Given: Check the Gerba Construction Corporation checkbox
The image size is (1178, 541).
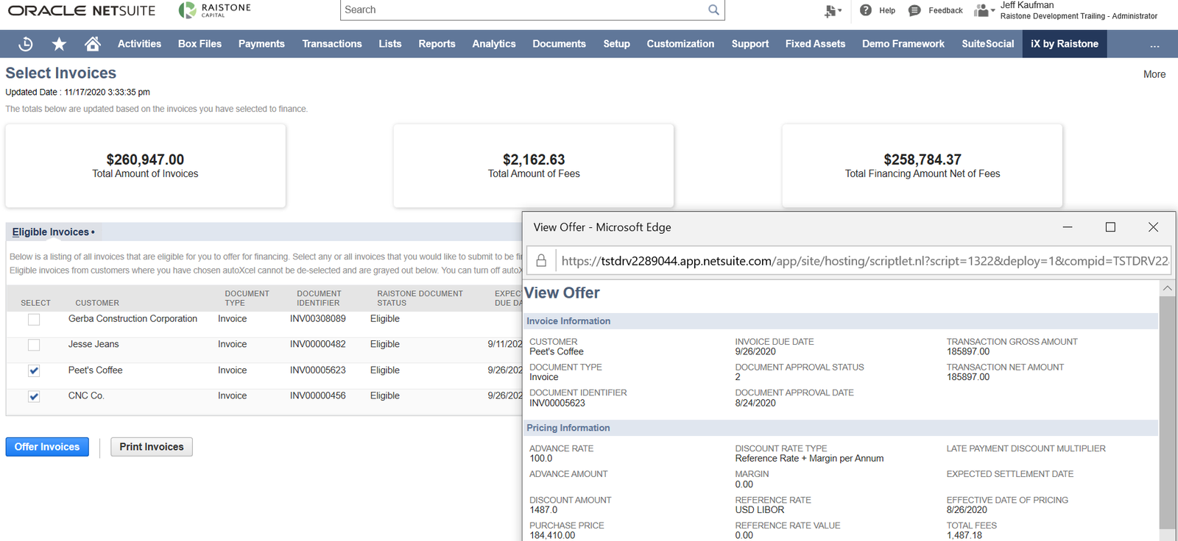Looking at the screenshot, I should click(34, 319).
